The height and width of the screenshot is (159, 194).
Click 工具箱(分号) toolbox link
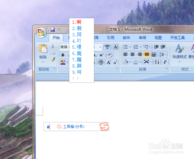coord(74,127)
